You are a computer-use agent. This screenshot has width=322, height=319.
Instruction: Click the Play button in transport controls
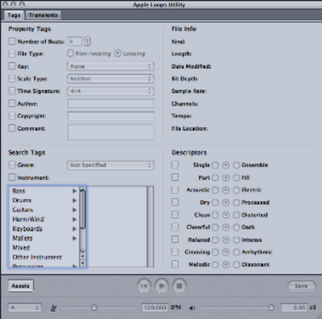point(162,286)
